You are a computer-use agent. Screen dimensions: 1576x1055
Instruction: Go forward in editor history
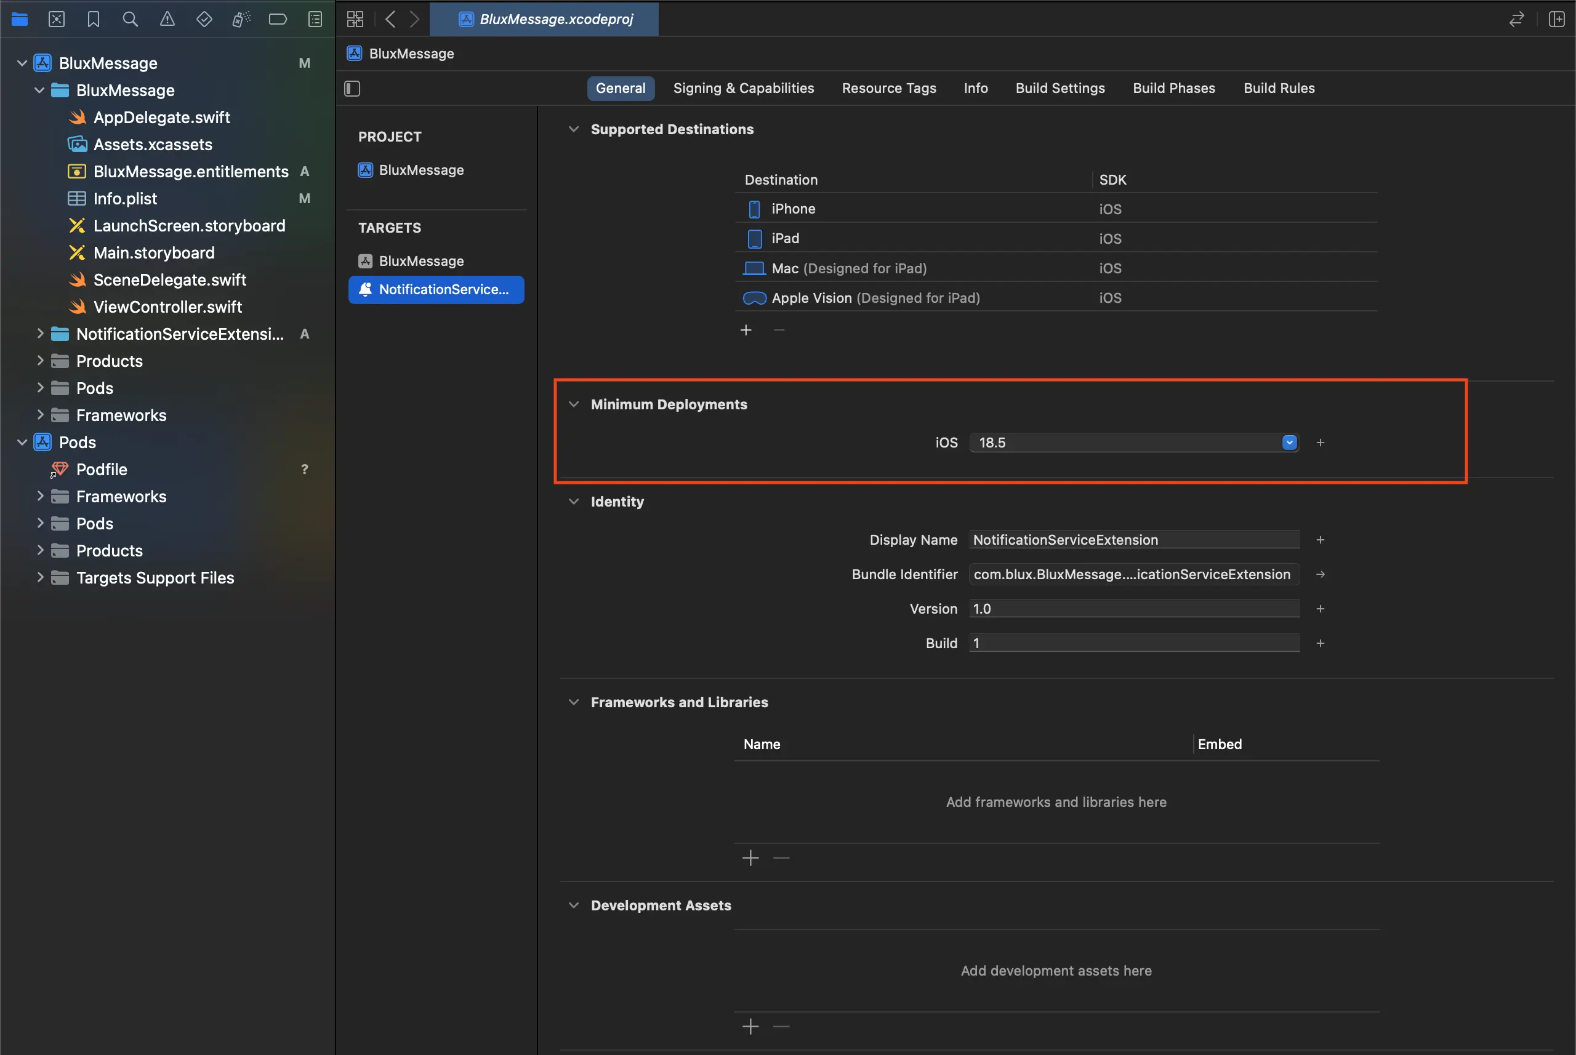414,19
